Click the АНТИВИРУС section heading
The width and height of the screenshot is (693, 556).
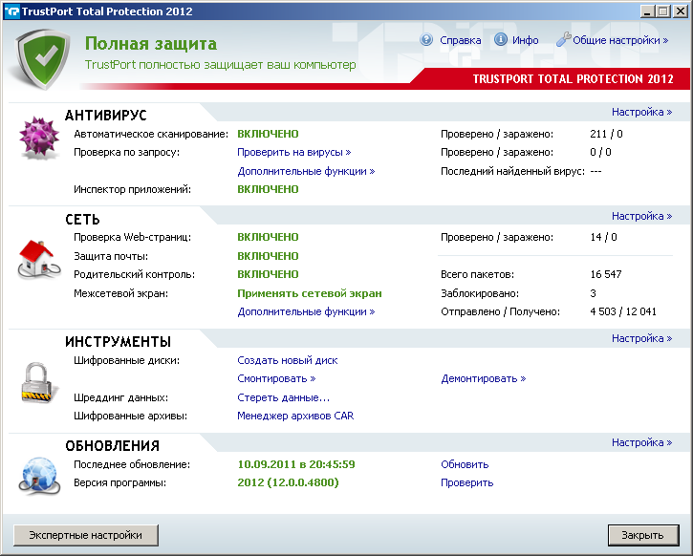click(106, 116)
